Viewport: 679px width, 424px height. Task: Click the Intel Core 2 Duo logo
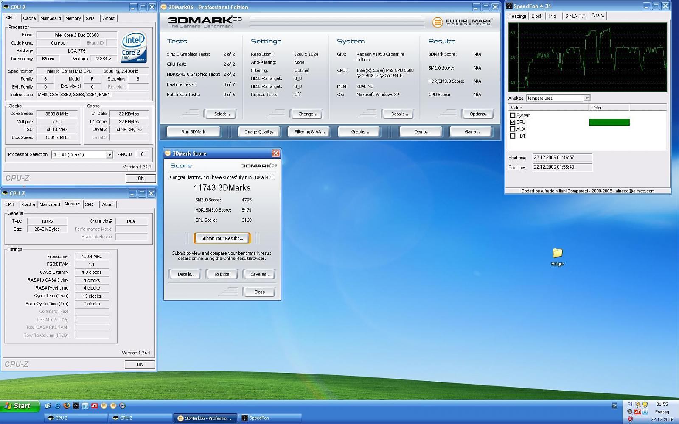[x=133, y=47]
